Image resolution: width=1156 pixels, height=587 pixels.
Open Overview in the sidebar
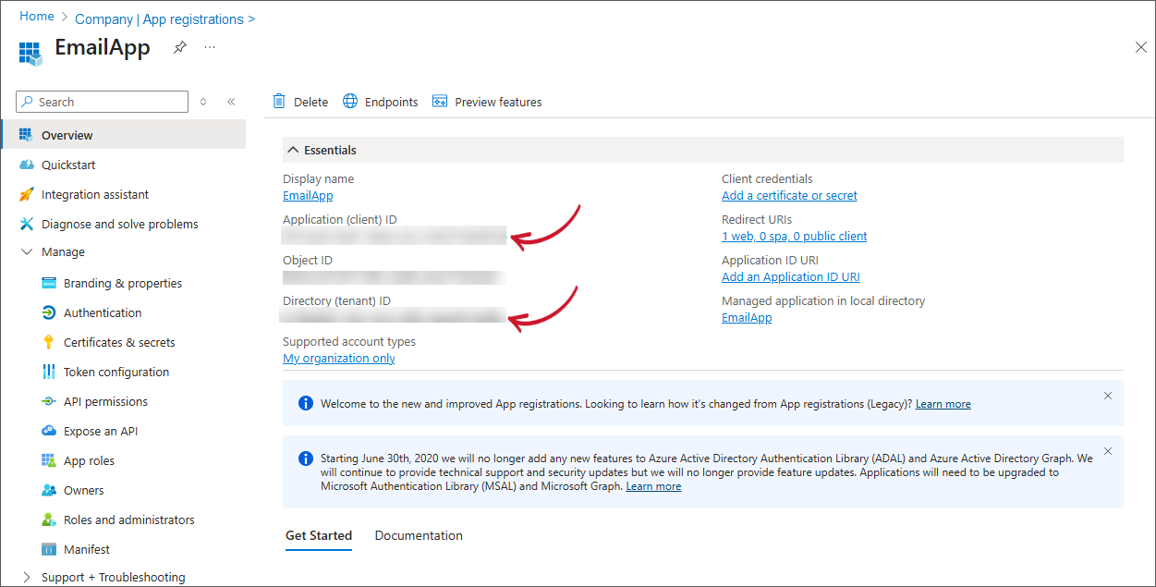pyautogui.click(x=123, y=135)
